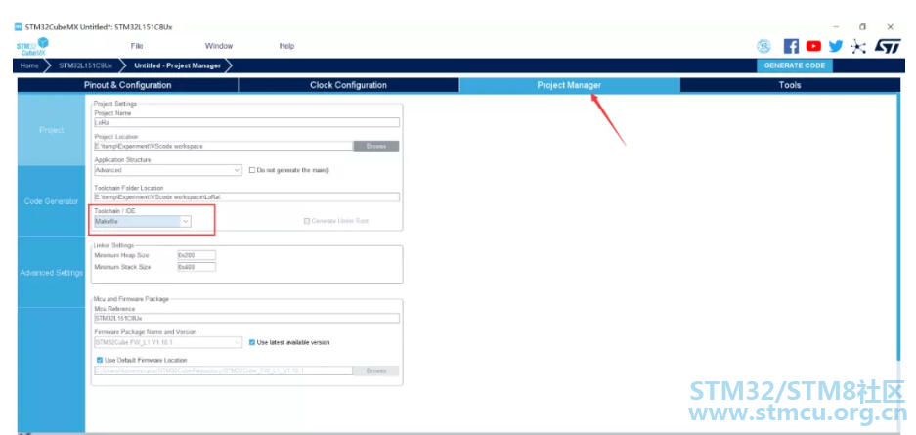Click the GENERATE CODE button
Screen dimensions: 916x435
795,65
